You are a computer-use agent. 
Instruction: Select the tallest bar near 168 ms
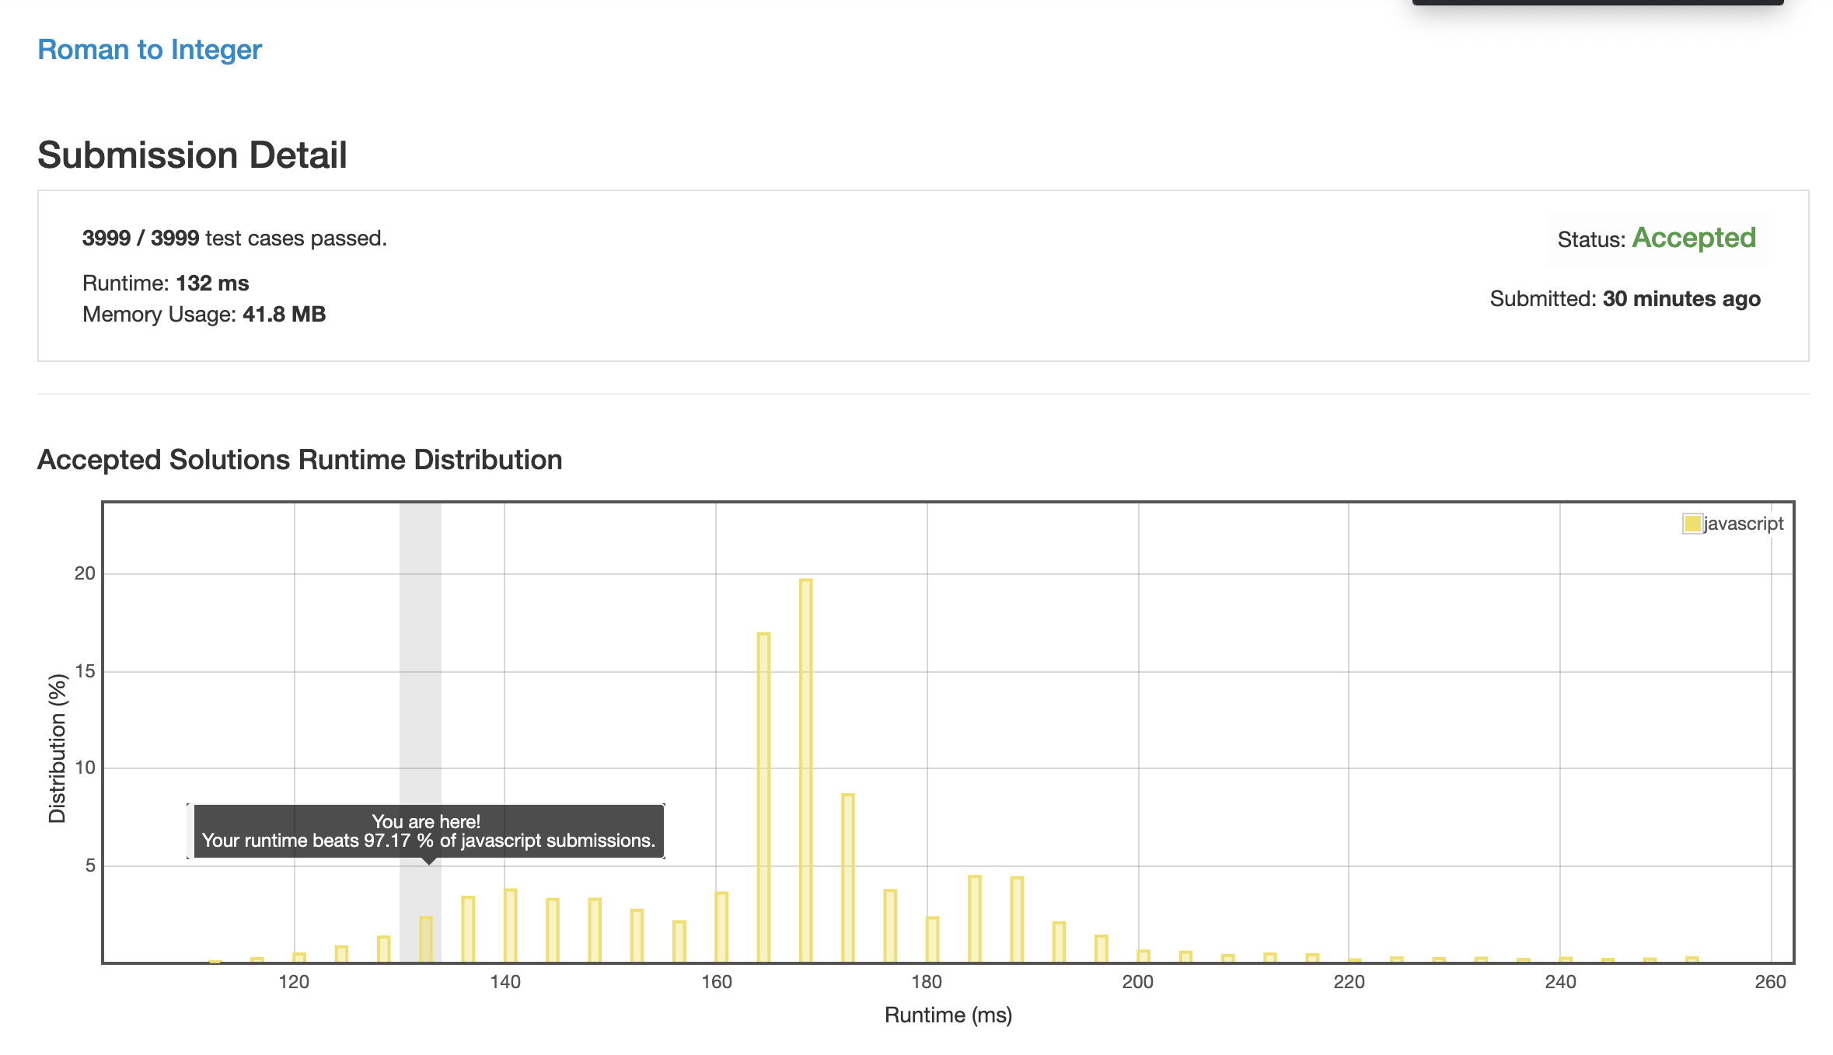(x=805, y=771)
